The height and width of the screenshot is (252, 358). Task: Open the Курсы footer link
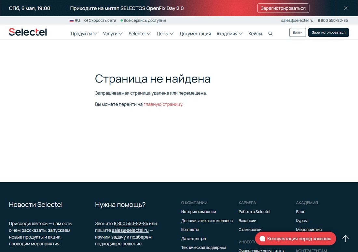point(302,221)
